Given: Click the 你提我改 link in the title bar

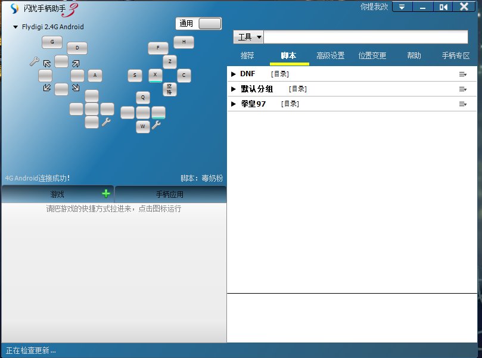Looking at the screenshot, I should pos(373,7).
